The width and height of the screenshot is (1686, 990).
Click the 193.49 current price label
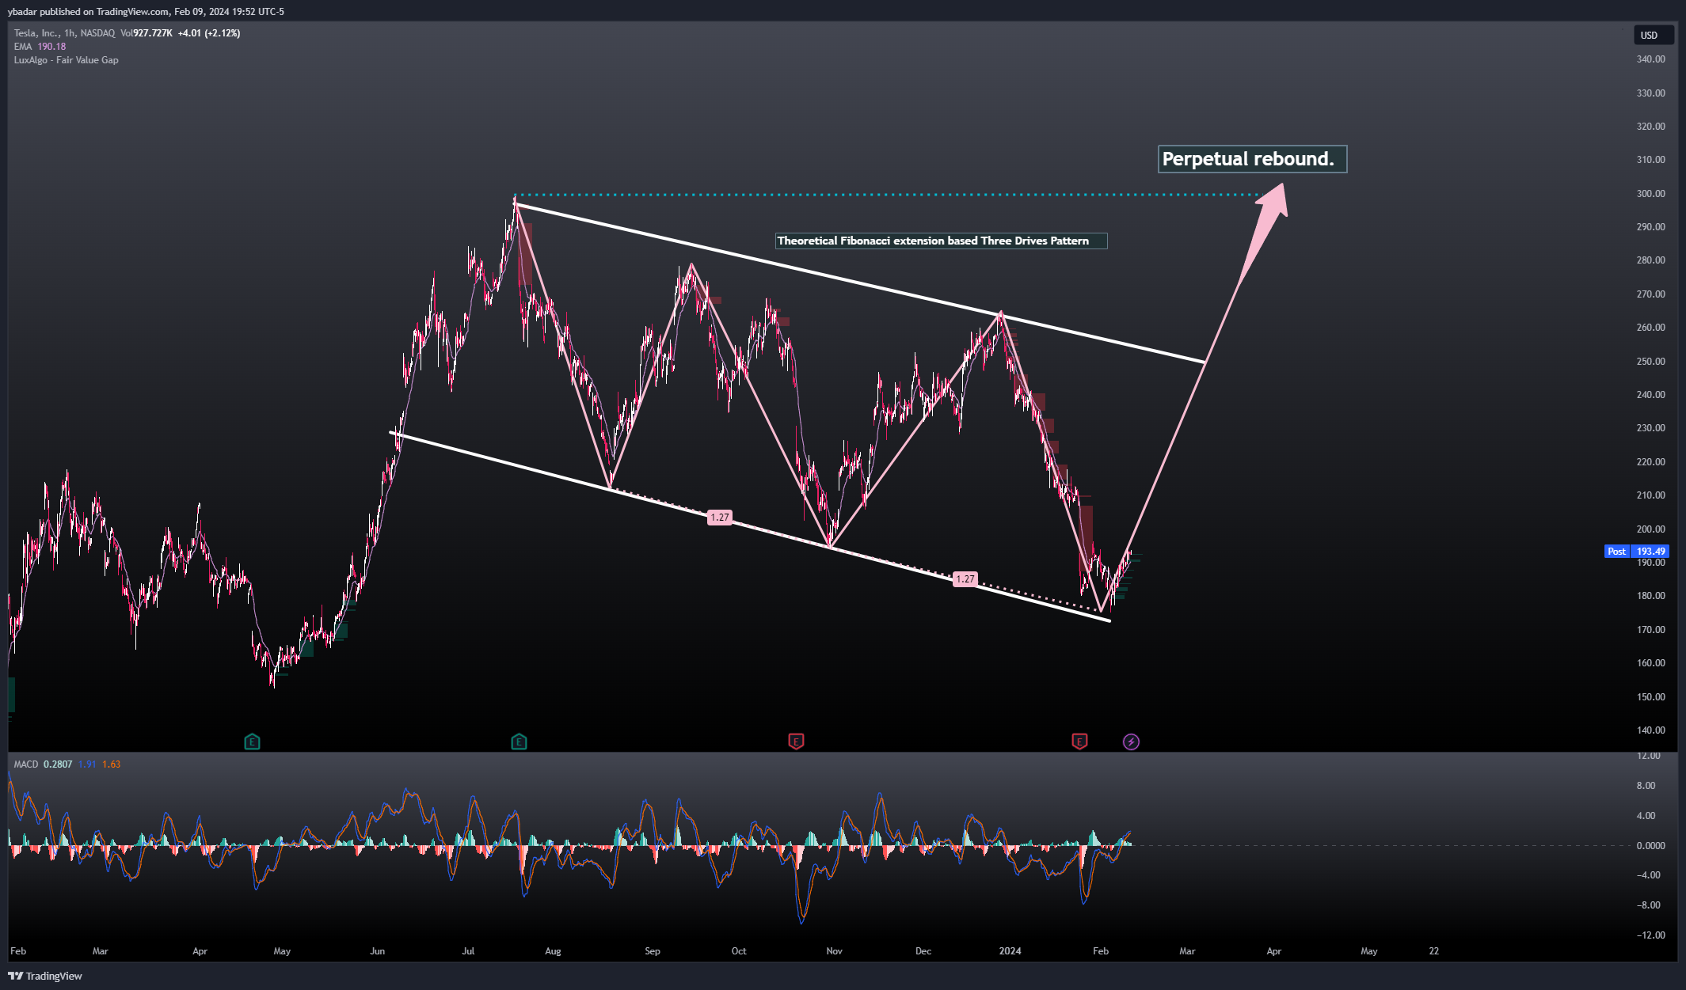pos(1650,552)
